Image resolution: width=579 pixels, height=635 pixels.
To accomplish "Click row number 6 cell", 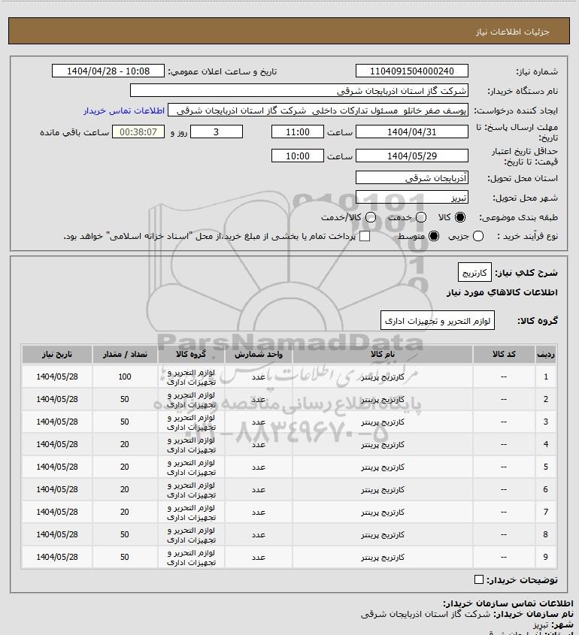I will tap(546, 490).
